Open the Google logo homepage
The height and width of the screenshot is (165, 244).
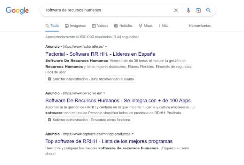coord(17,10)
